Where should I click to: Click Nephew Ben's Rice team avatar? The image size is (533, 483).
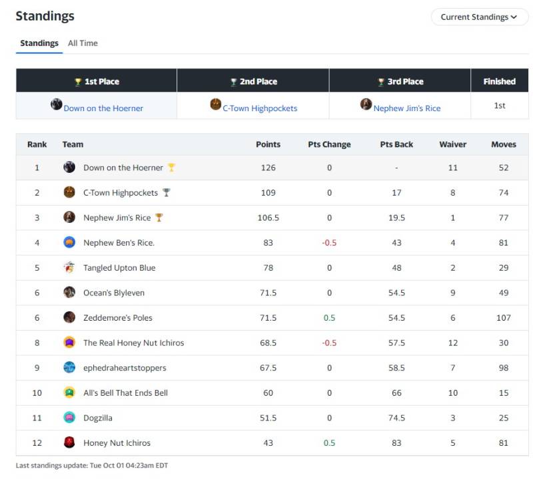click(x=69, y=242)
